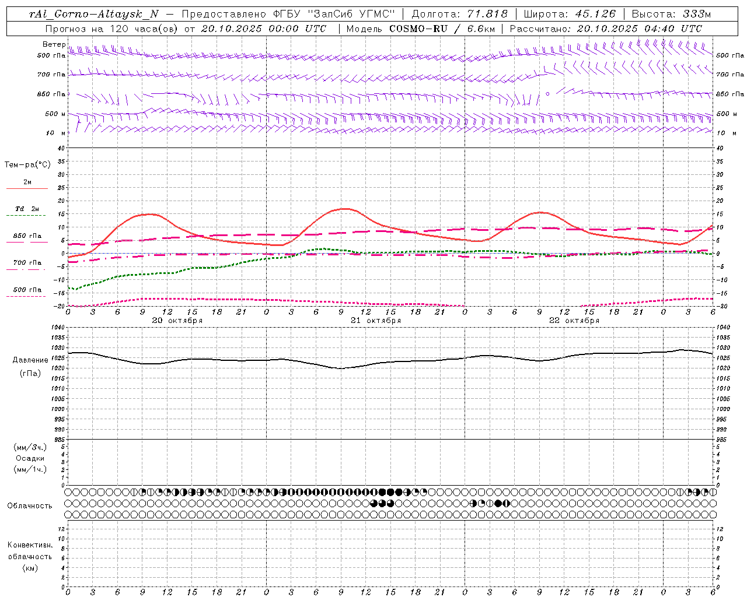
Task: Click 40 on the left temperature axis
Action: point(61,148)
